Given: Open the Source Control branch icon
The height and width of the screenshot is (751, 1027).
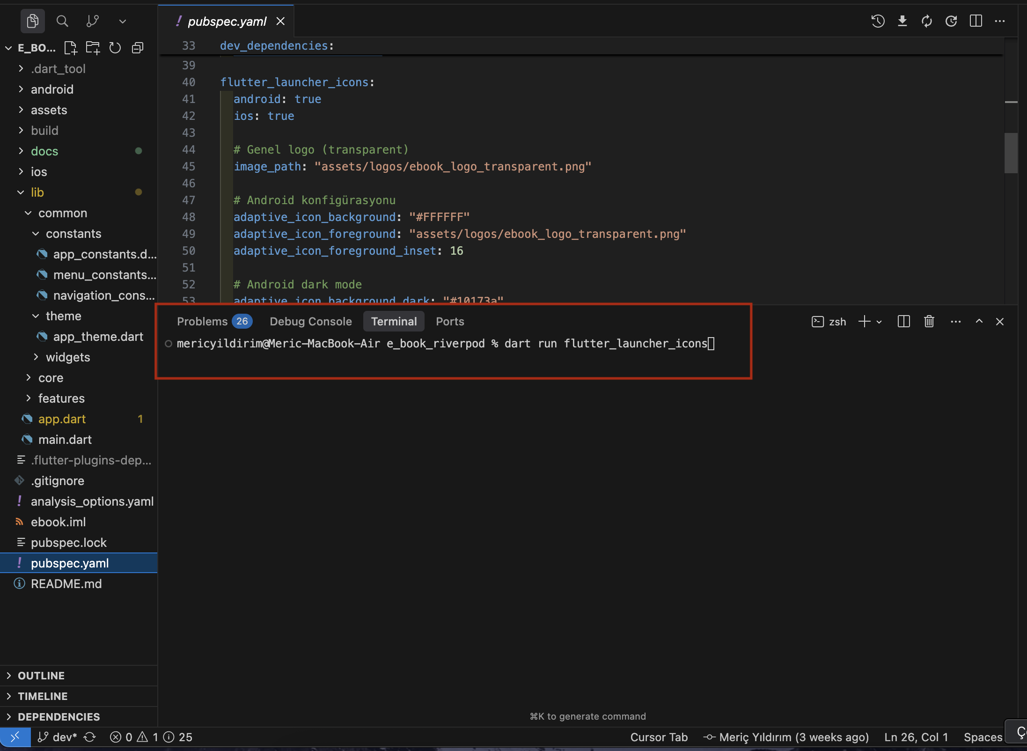Looking at the screenshot, I should click(92, 21).
